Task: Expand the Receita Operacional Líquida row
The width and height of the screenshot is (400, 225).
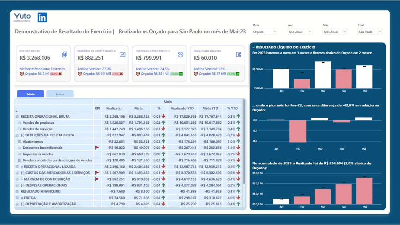Action: pos(17,167)
